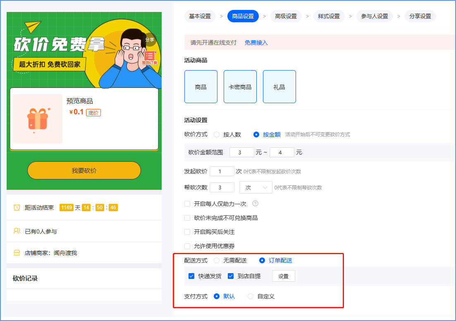
Task: Click the gift box product image
Action: [x=38, y=119]
